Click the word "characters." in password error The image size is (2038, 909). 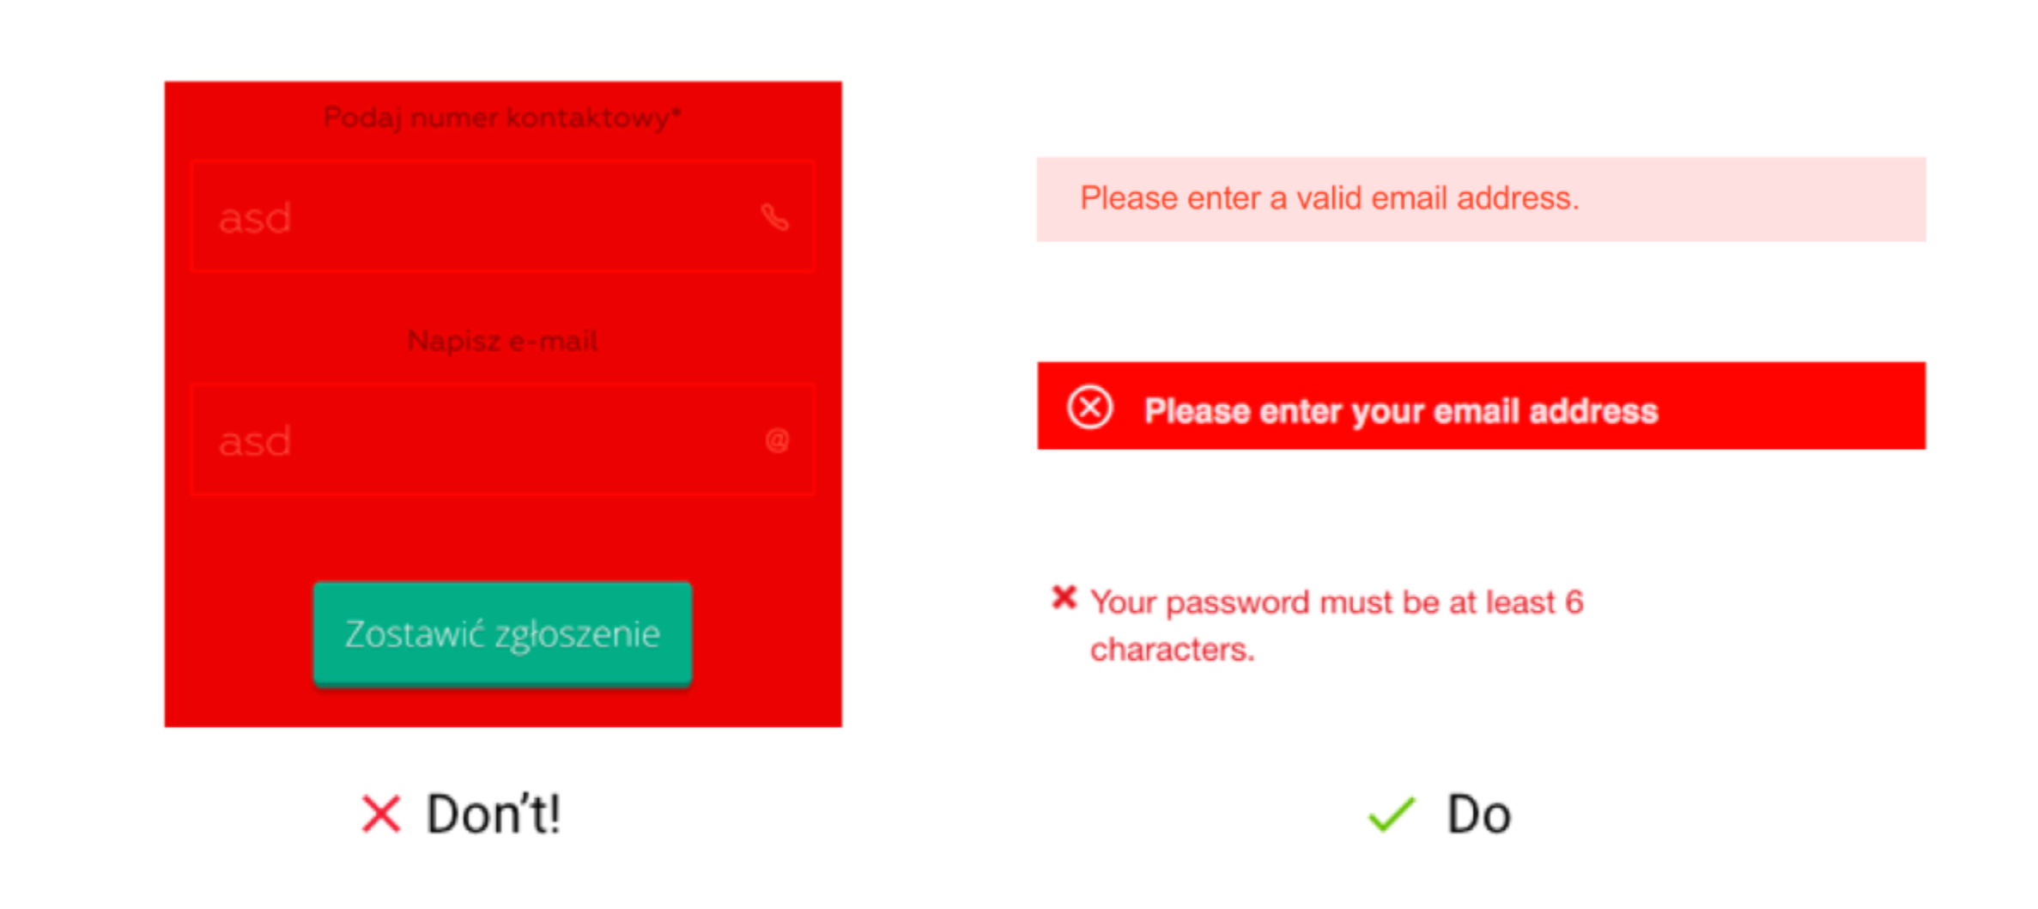(x=1172, y=650)
